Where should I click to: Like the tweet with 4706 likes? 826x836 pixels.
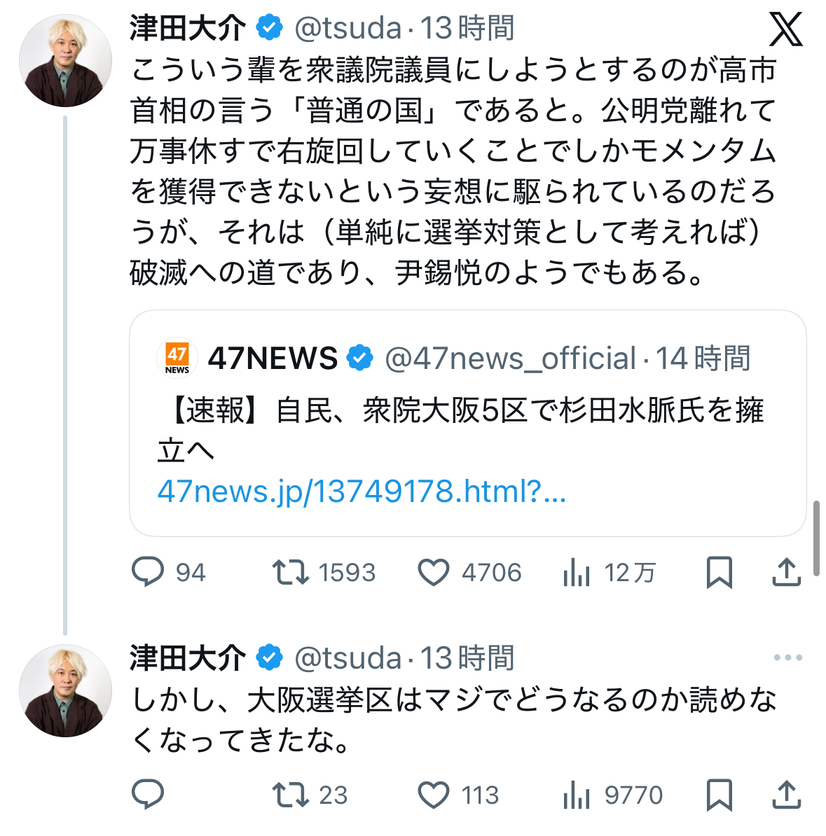point(434,572)
